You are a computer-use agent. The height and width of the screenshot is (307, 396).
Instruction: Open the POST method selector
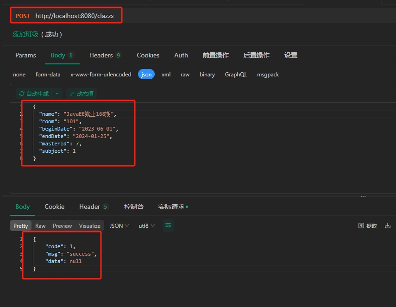pos(23,16)
